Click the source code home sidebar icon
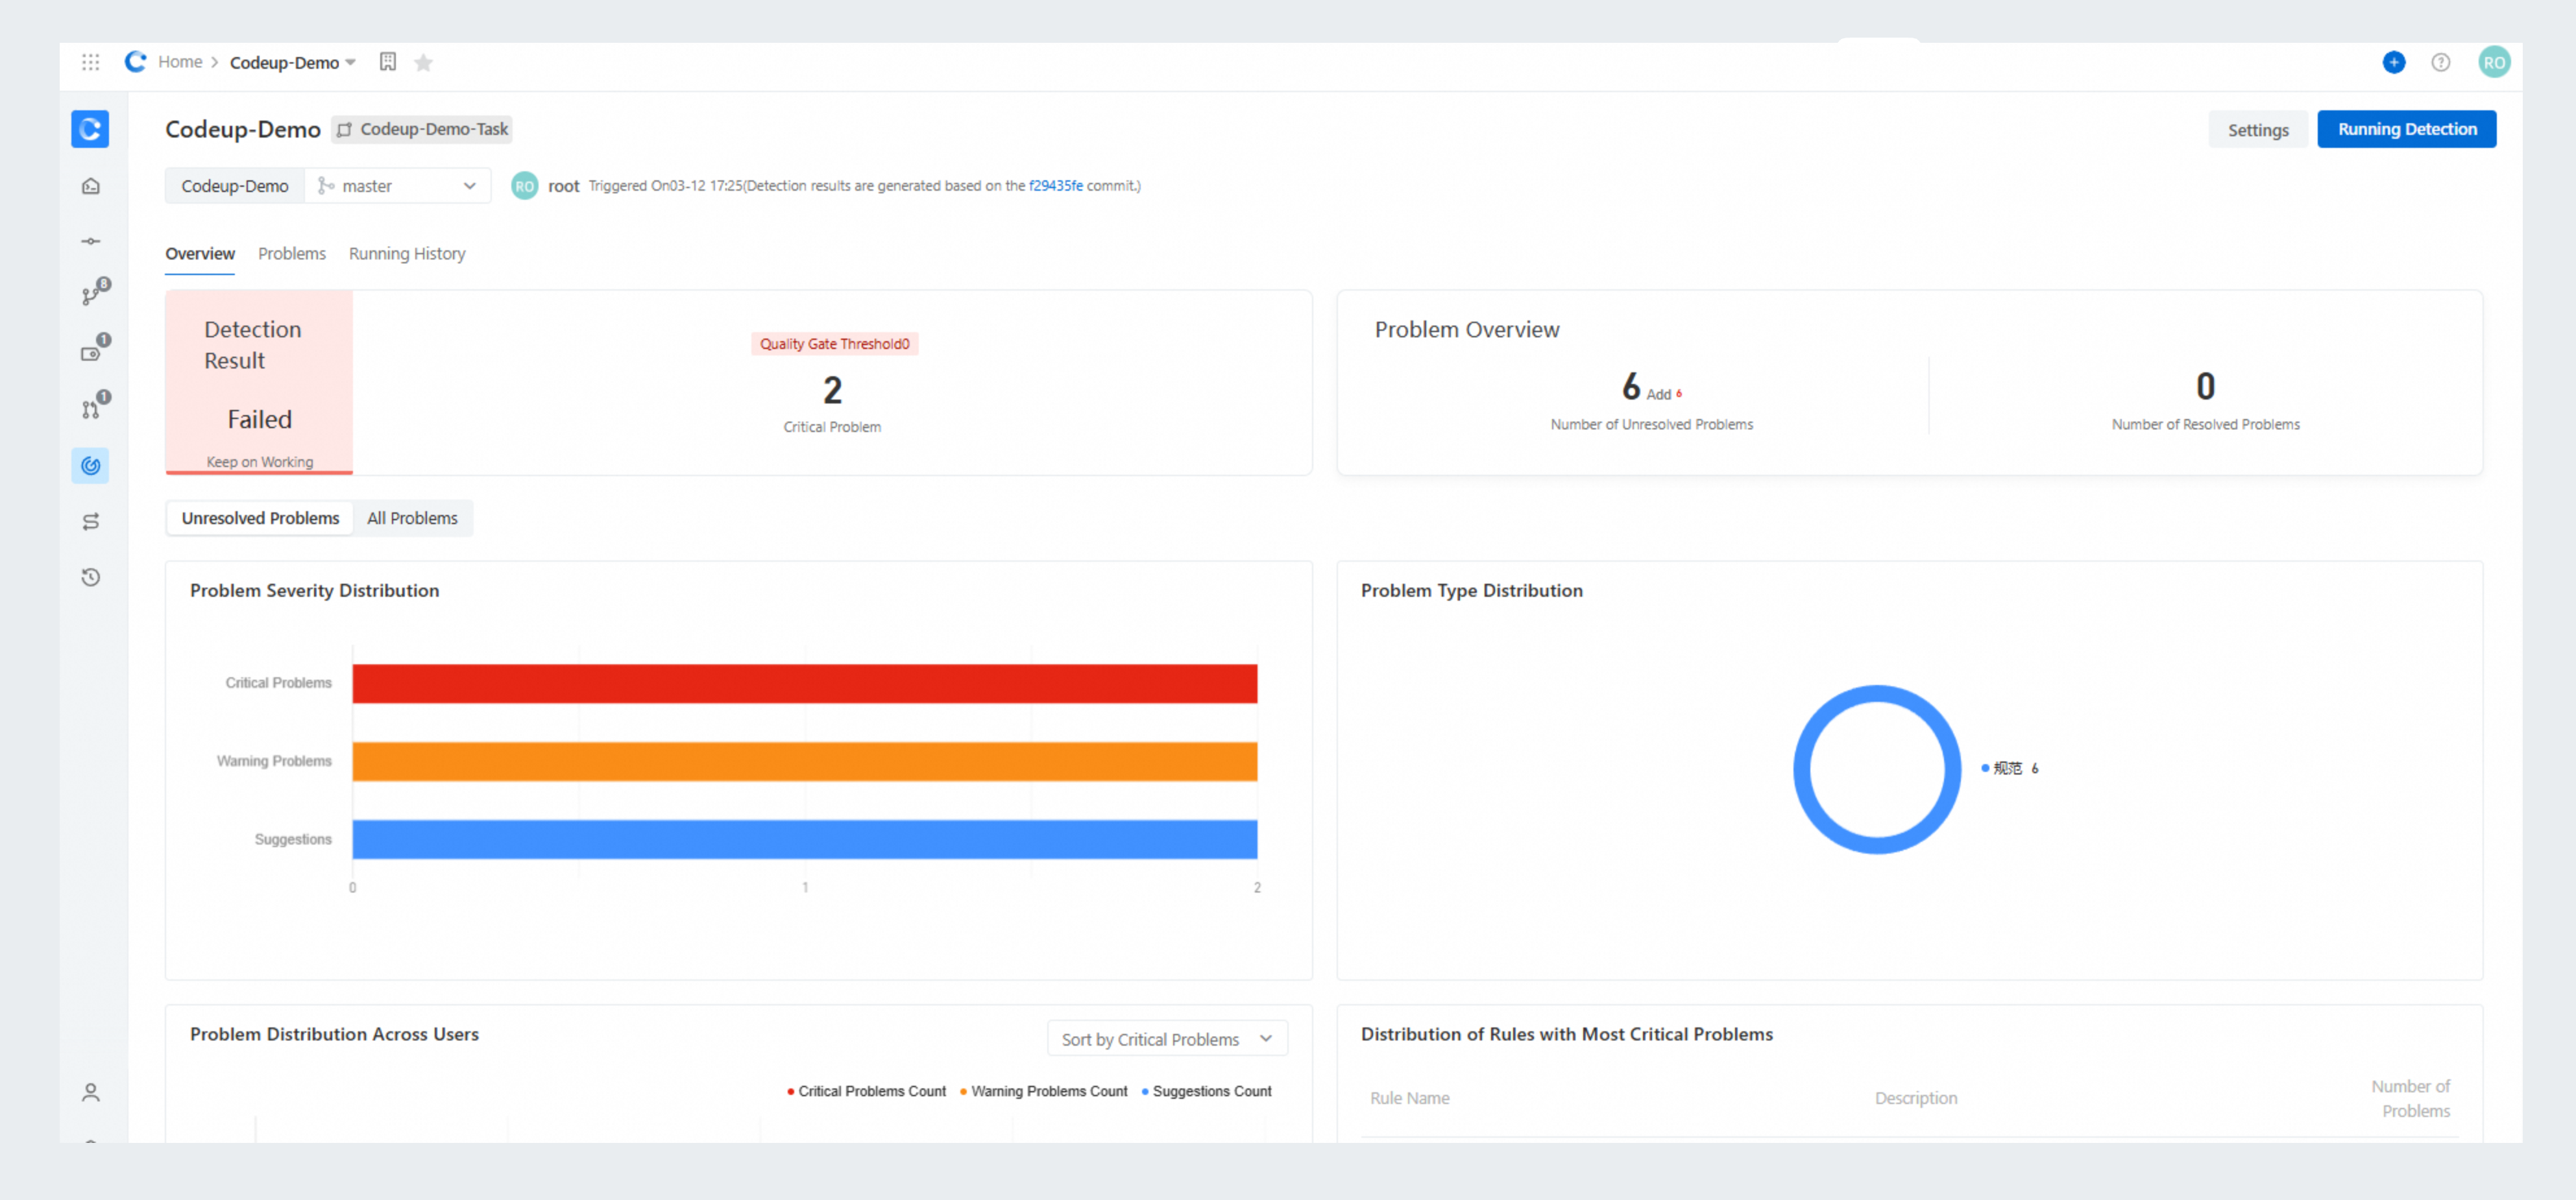 [91, 186]
